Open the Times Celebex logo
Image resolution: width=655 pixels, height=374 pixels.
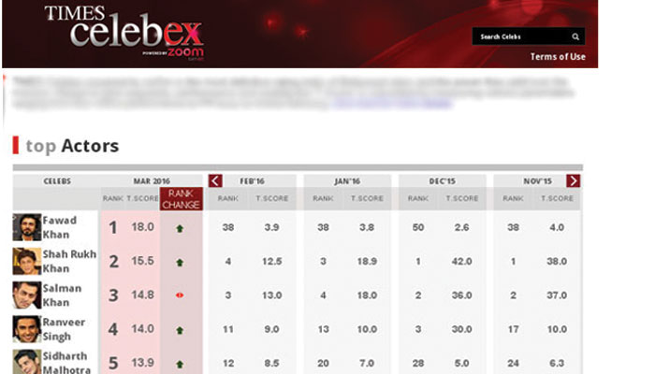[124, 33]
